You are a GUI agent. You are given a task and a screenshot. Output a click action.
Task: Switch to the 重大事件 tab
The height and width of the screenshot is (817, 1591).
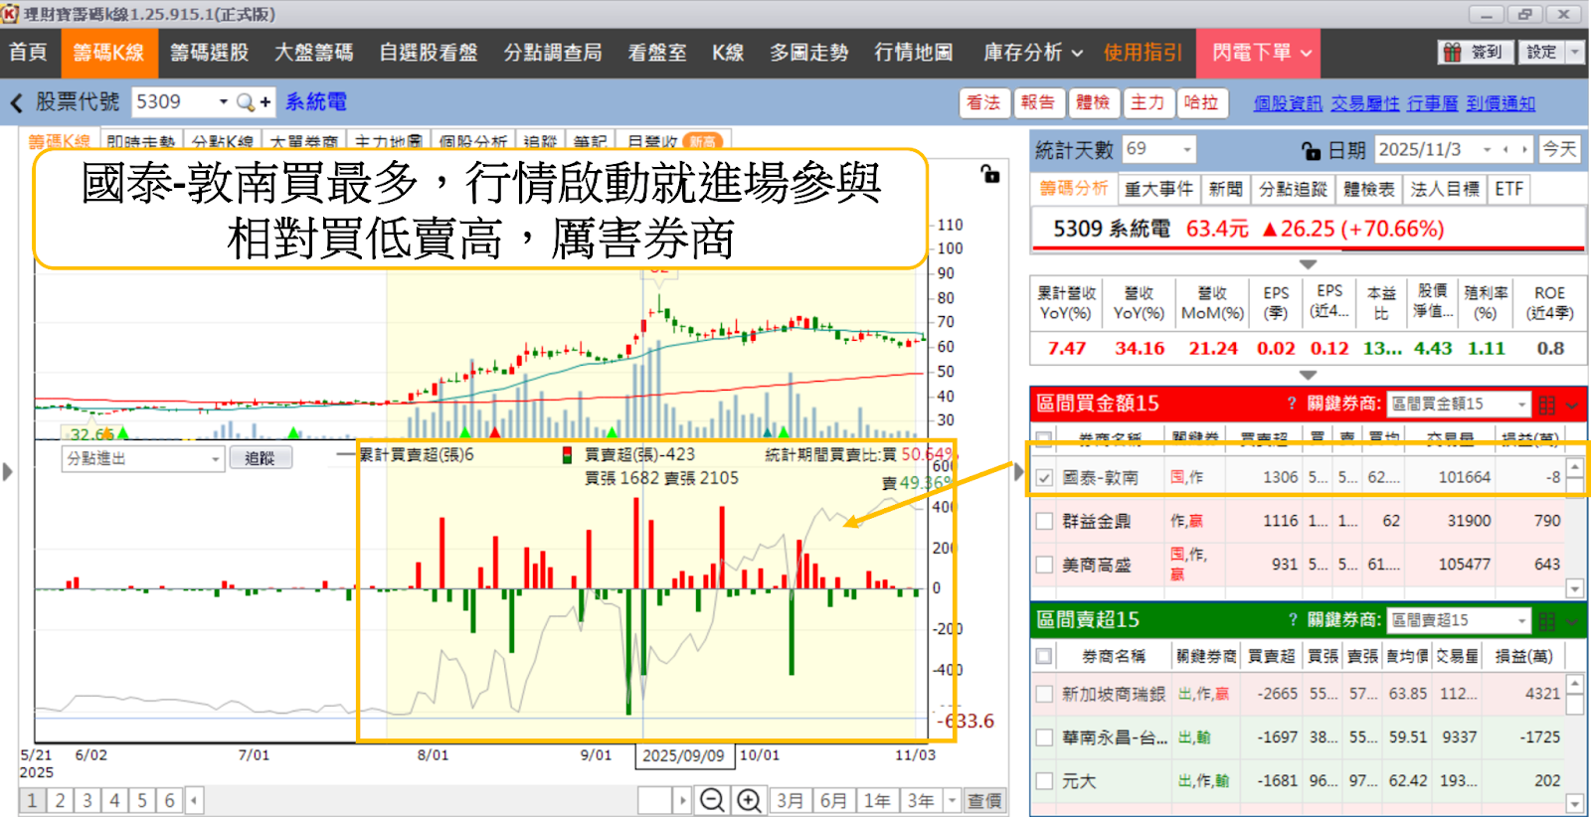pos(1157,189)
